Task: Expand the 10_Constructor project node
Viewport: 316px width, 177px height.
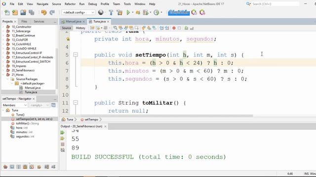Action: (3, 27)
